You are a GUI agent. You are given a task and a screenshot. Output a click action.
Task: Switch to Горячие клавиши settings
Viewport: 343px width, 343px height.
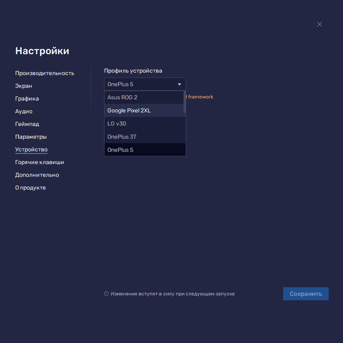coord(39,162)
